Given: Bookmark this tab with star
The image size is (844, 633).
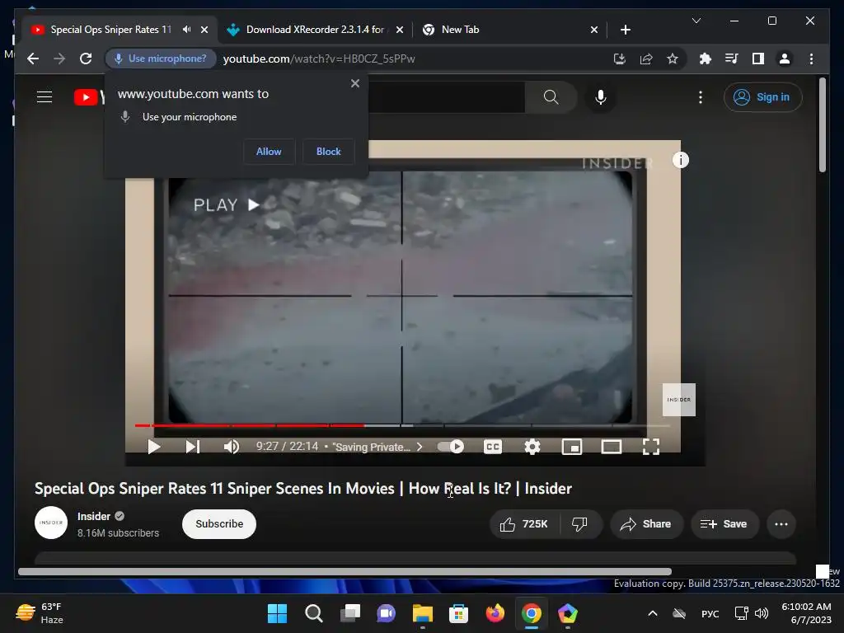Looking at the screenshot, I should (x=673, y=59).
